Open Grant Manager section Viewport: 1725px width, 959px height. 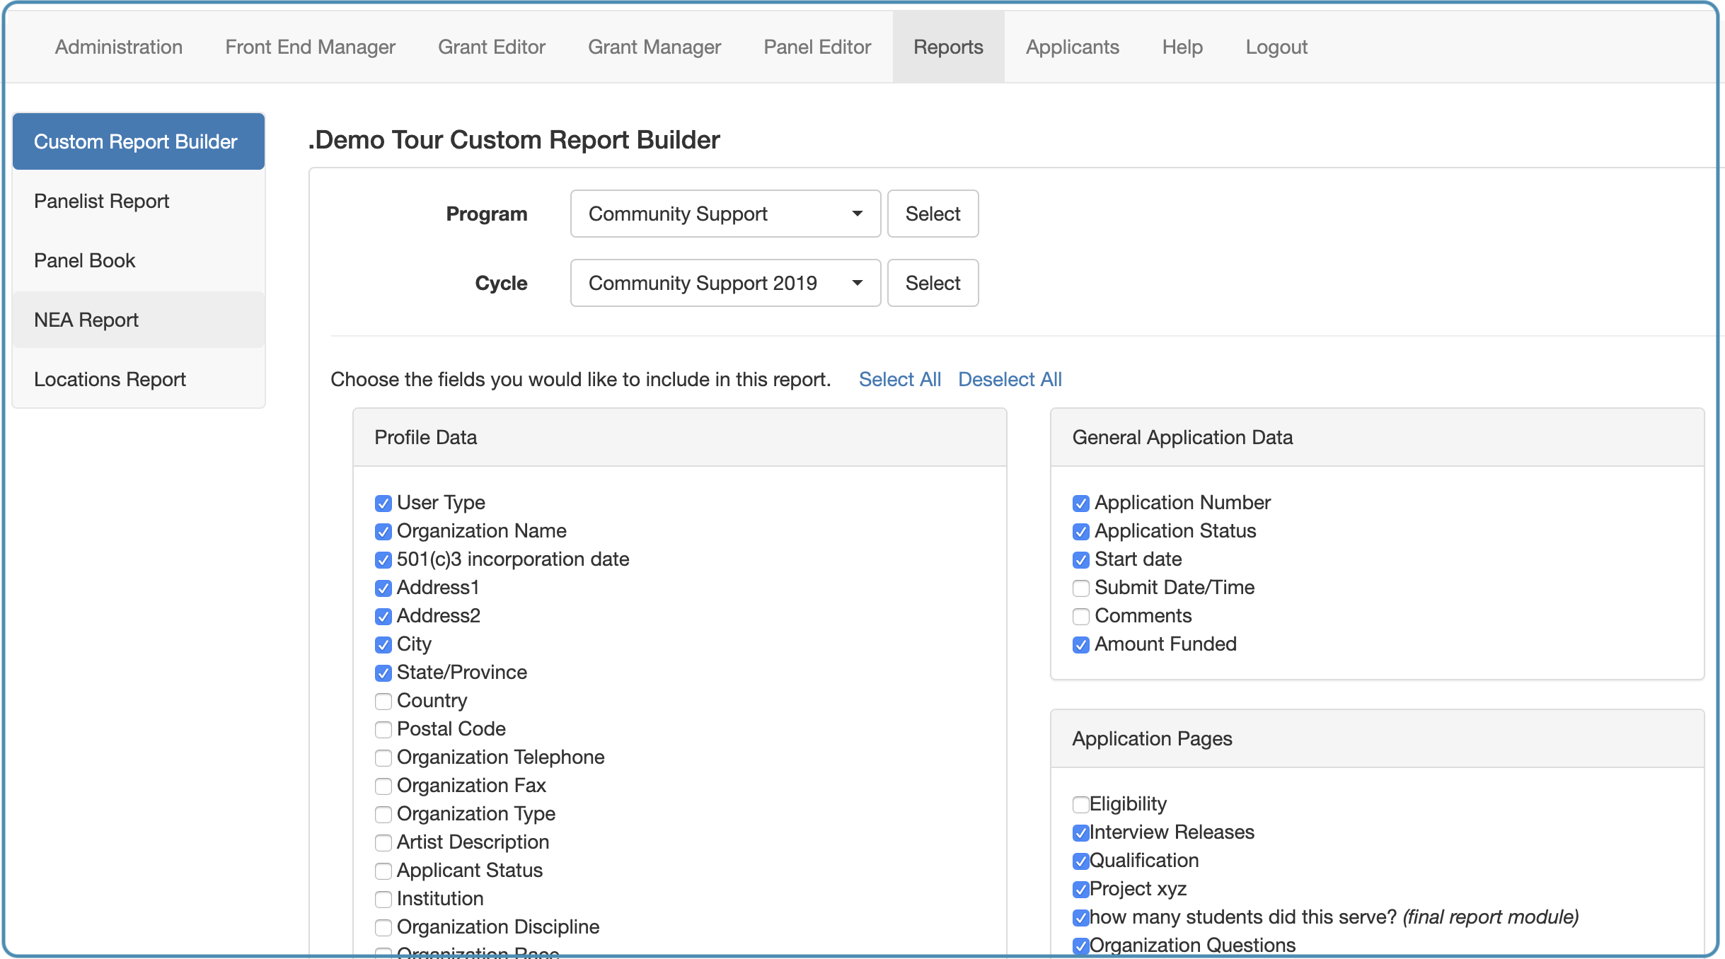pyautogui.click(x=654, y=47)
